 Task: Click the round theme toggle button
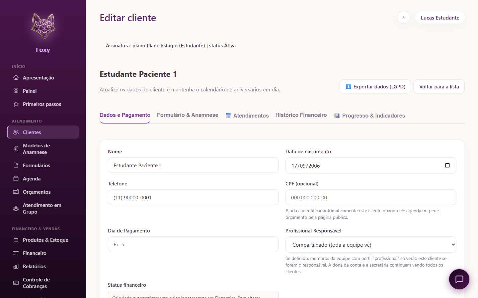pyautogui.click(x=404, y=17)
